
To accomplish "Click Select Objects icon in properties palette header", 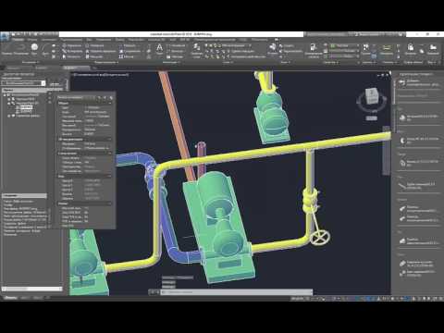I will click(x=105, y=98).
